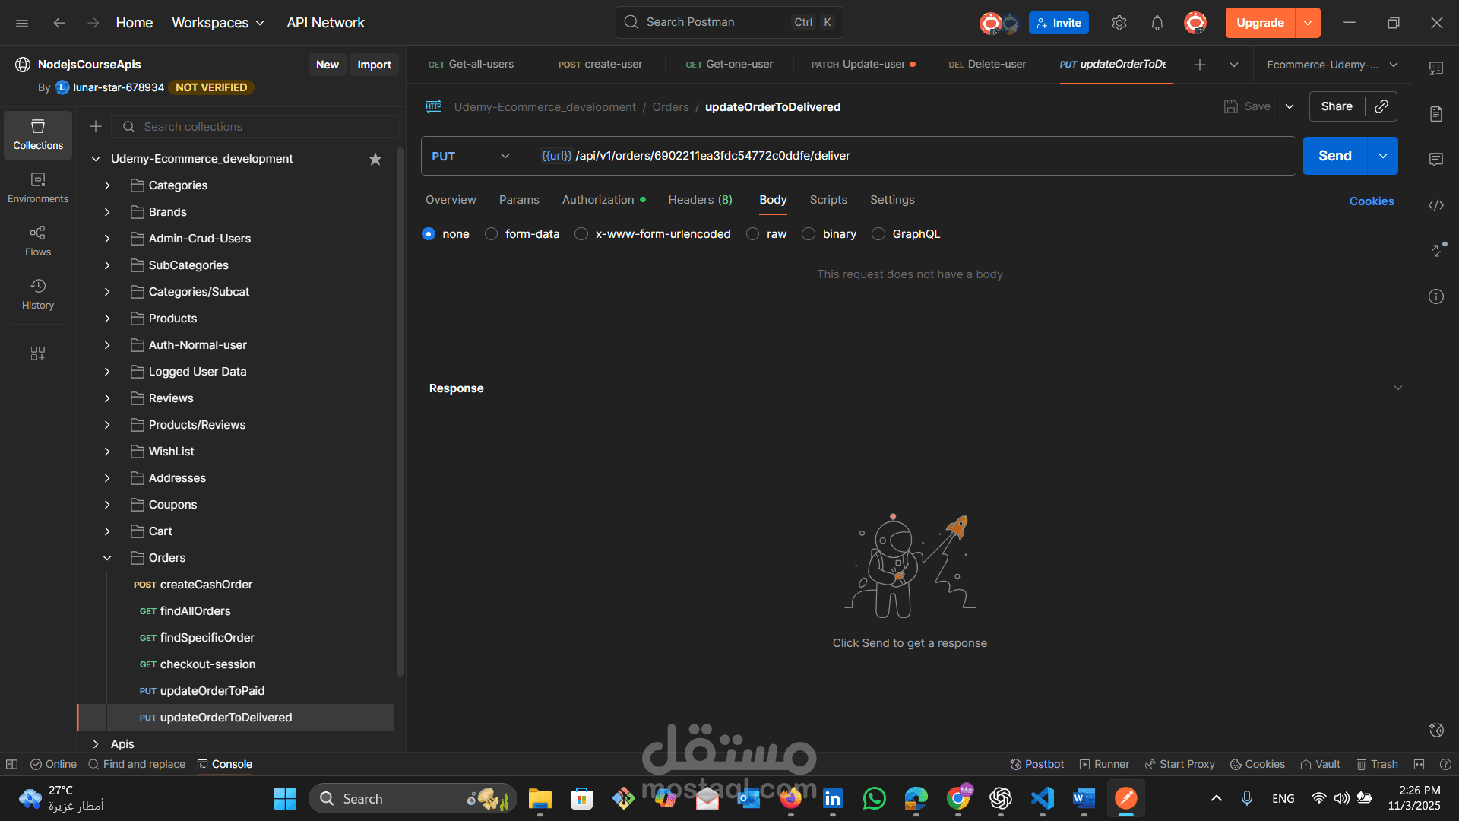Click the Cookies link
The image size is (1459, 821).
1371,201
